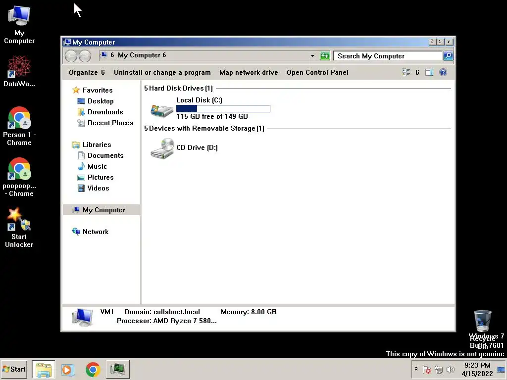
Task: Click the Show Desktop tray icon
Action: coord(501,370)
